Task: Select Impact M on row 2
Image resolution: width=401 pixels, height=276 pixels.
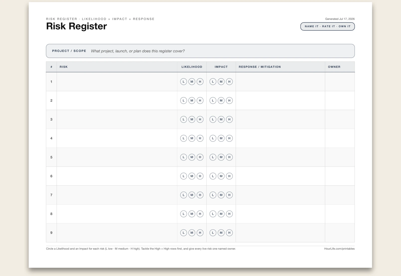Action: tap(221, 101)
